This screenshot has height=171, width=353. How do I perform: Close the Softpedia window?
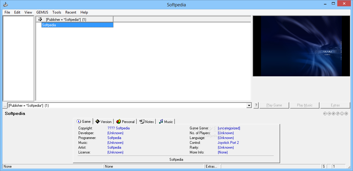click(344, 4)
